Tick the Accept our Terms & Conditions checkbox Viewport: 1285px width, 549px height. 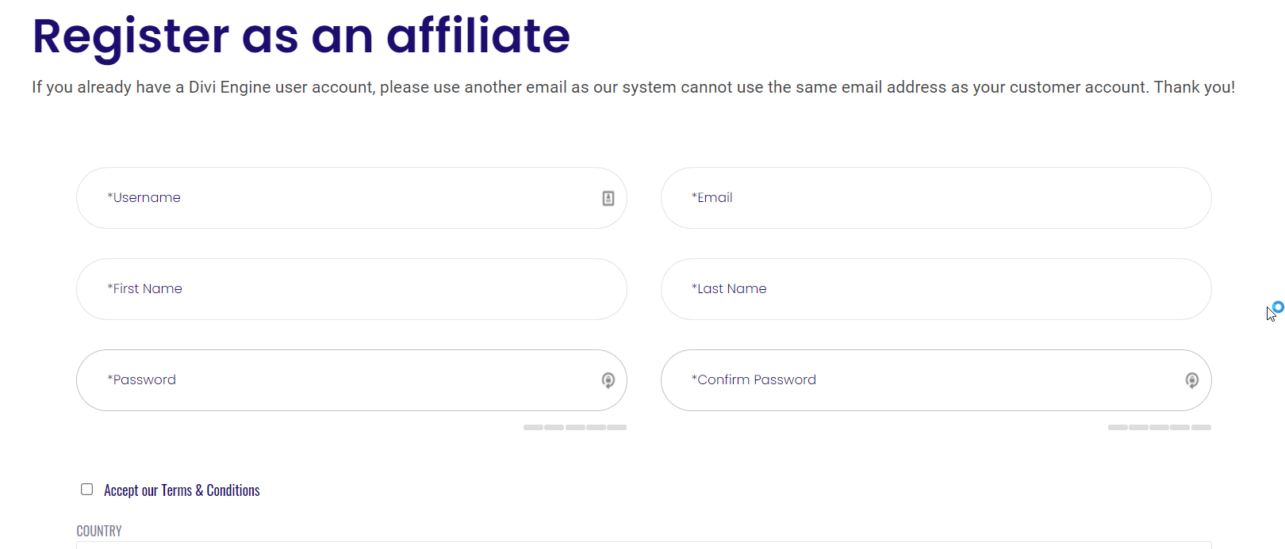coord(87,490)
